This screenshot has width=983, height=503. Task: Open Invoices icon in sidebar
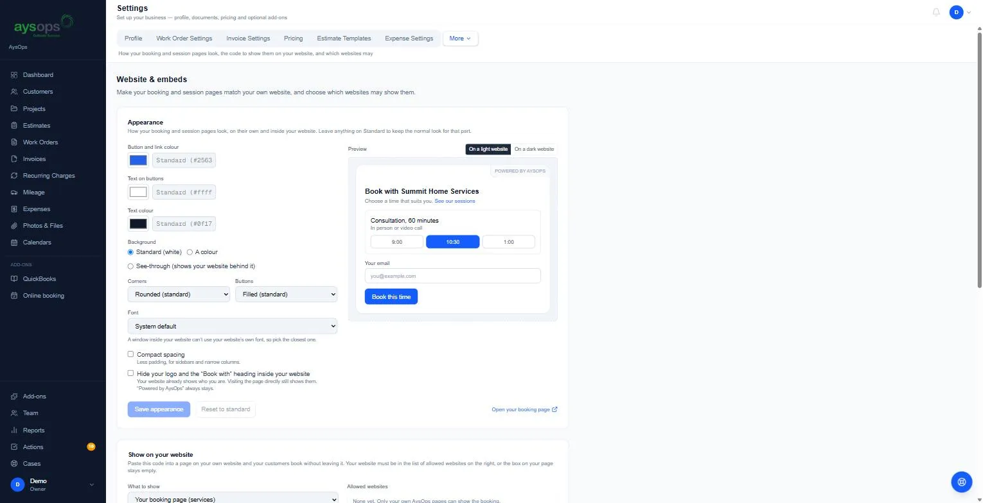coord(14,159)
